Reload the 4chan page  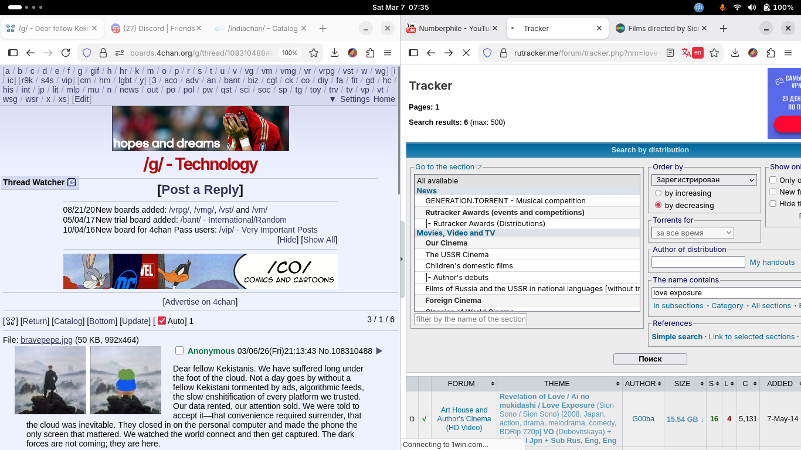pyautogui.click(x=66, y=53)
